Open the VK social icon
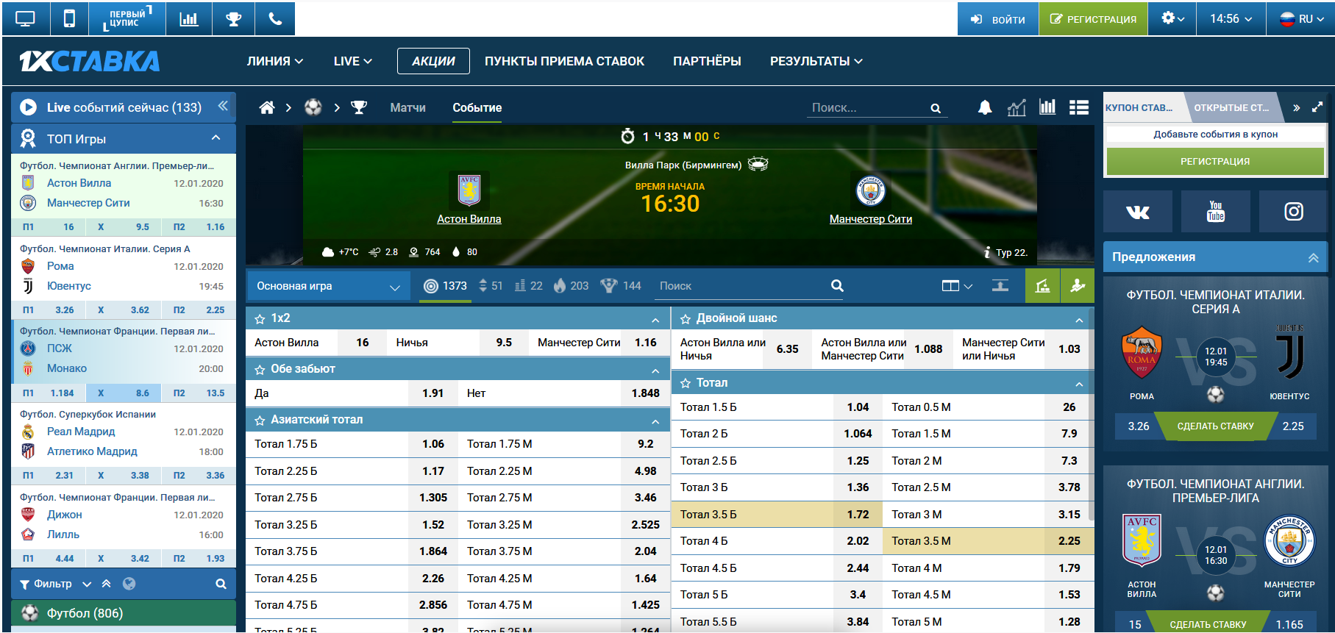Viewport: 1335px width, 633px height. (1138, 212)
